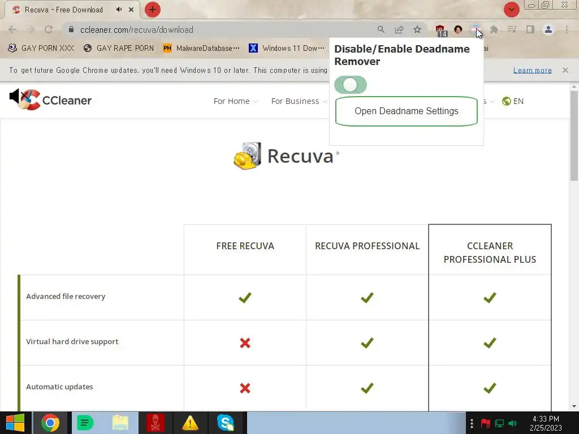Click red X for Free Recuva virtual drive support

[245, 343]
